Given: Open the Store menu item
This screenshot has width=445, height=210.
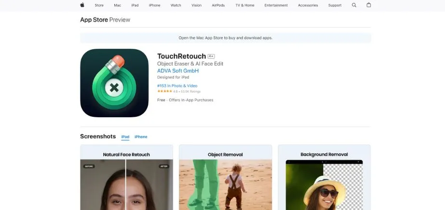Looking at the screenshot, I should pos(99,5).
